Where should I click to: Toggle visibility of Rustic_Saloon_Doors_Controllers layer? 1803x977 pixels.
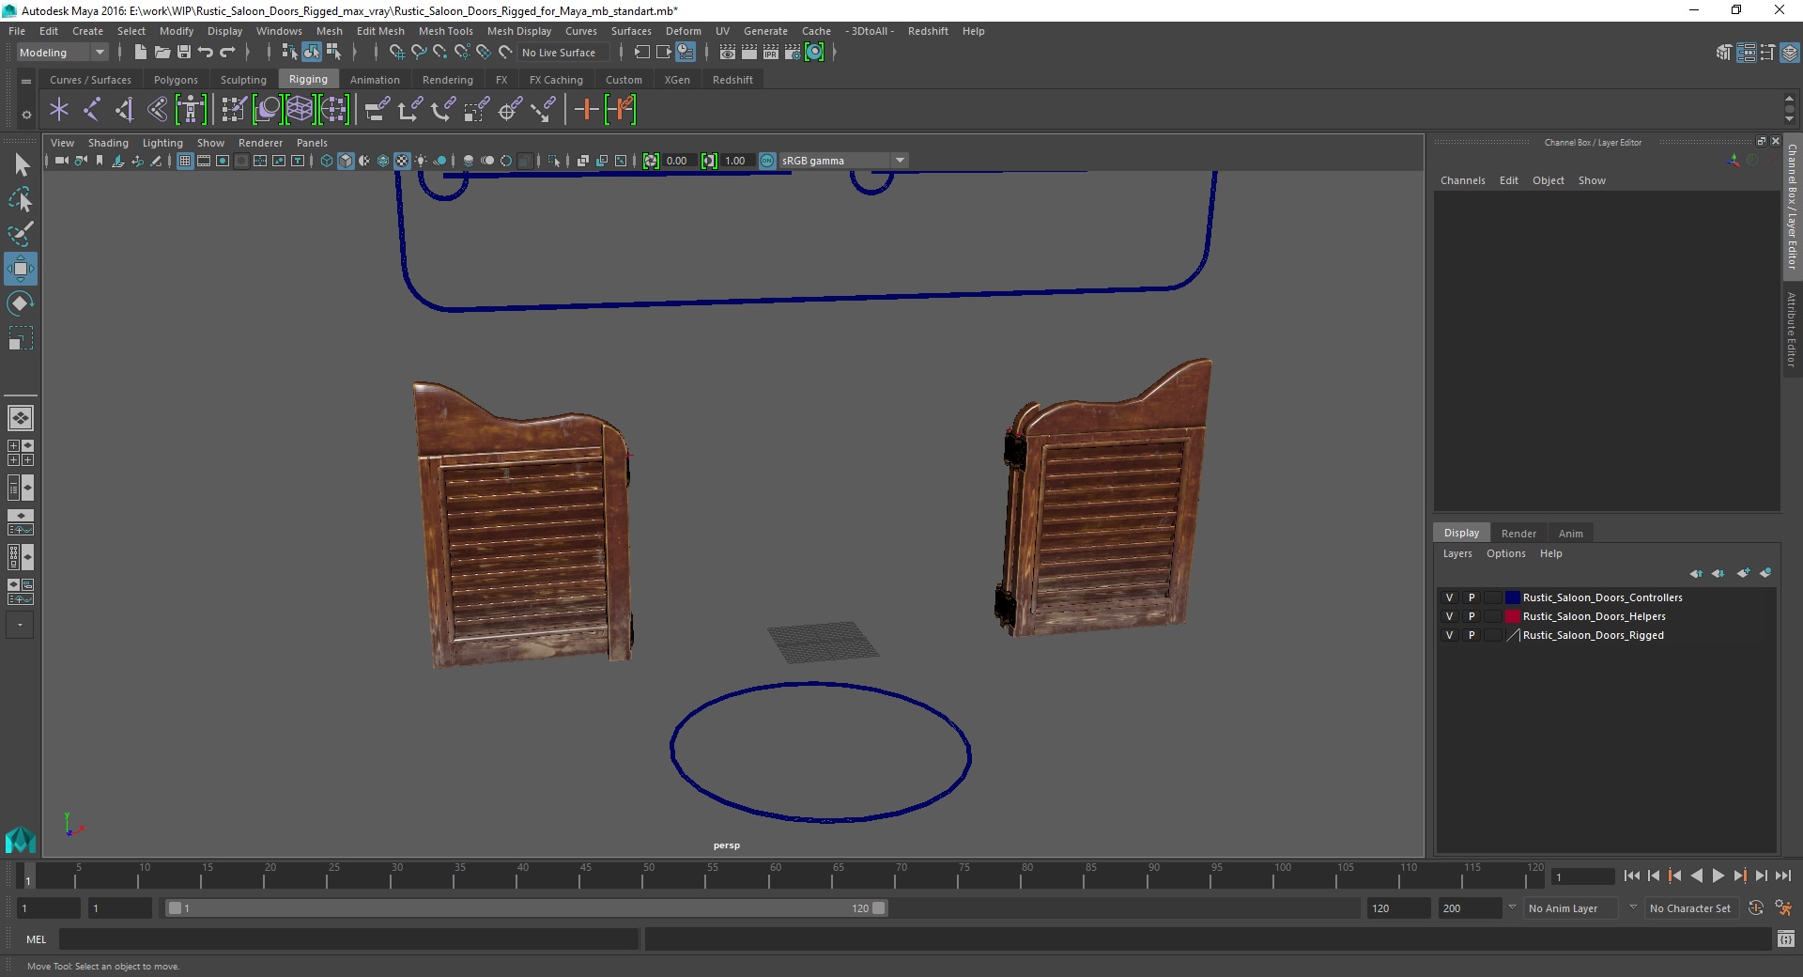[x=1449, y=597]
